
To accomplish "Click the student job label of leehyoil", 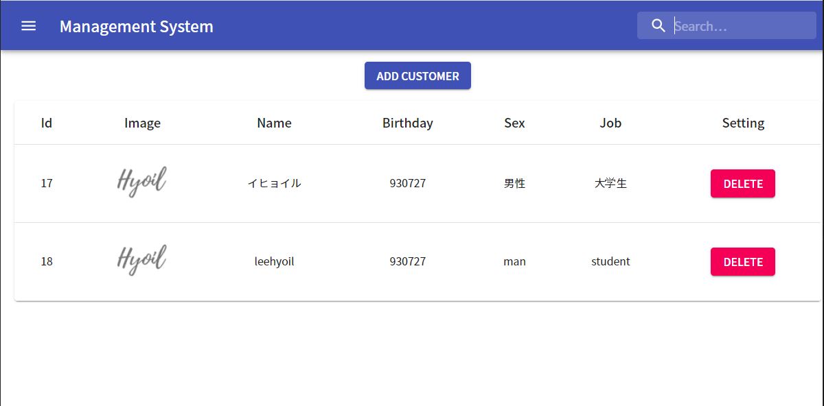I will tap(610, 261).
